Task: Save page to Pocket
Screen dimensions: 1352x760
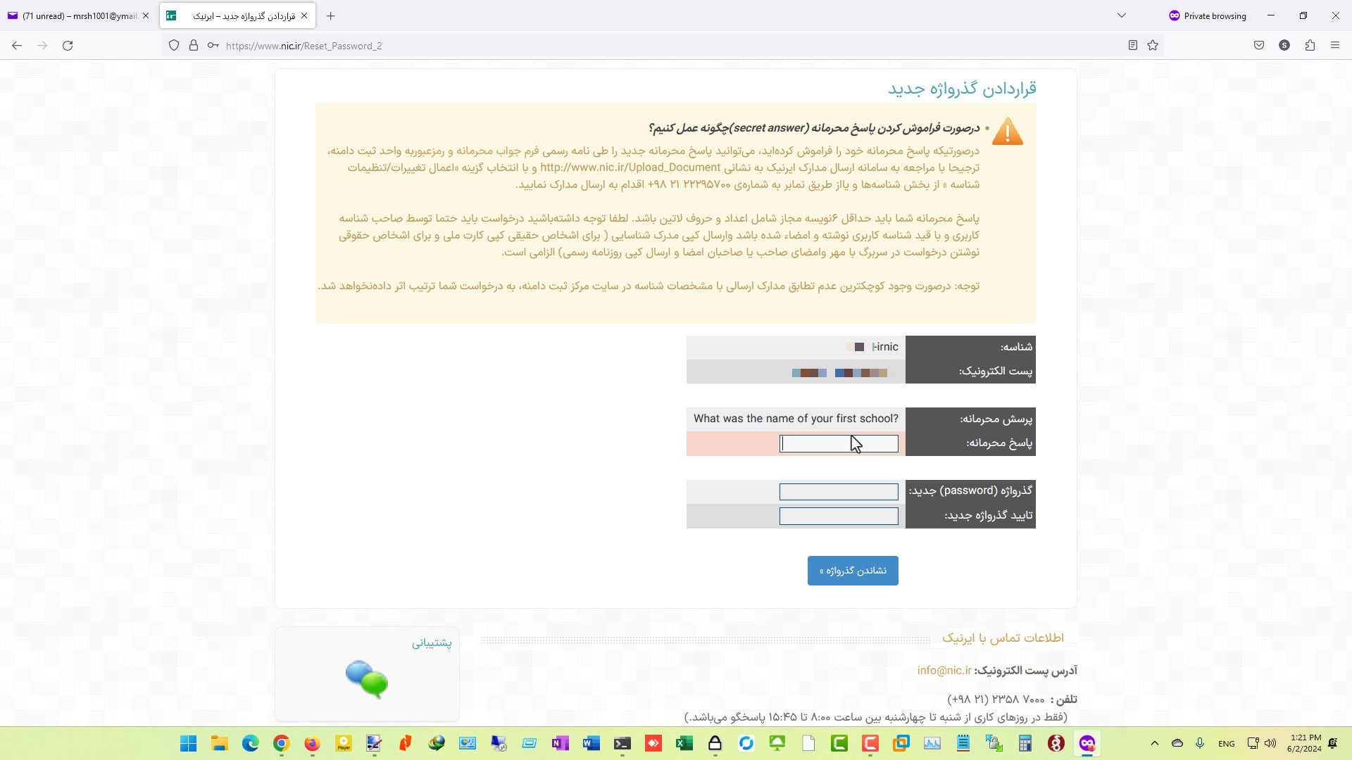Action: click(x=1259, y=46)
